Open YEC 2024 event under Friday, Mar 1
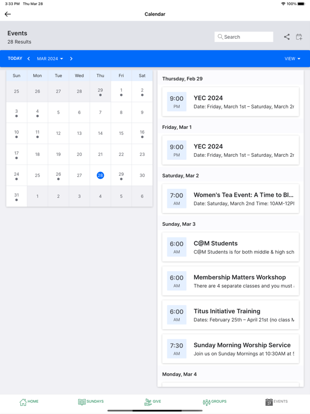Image resolution: width=310 pixels, height=414 pixels. pos(230,150)
